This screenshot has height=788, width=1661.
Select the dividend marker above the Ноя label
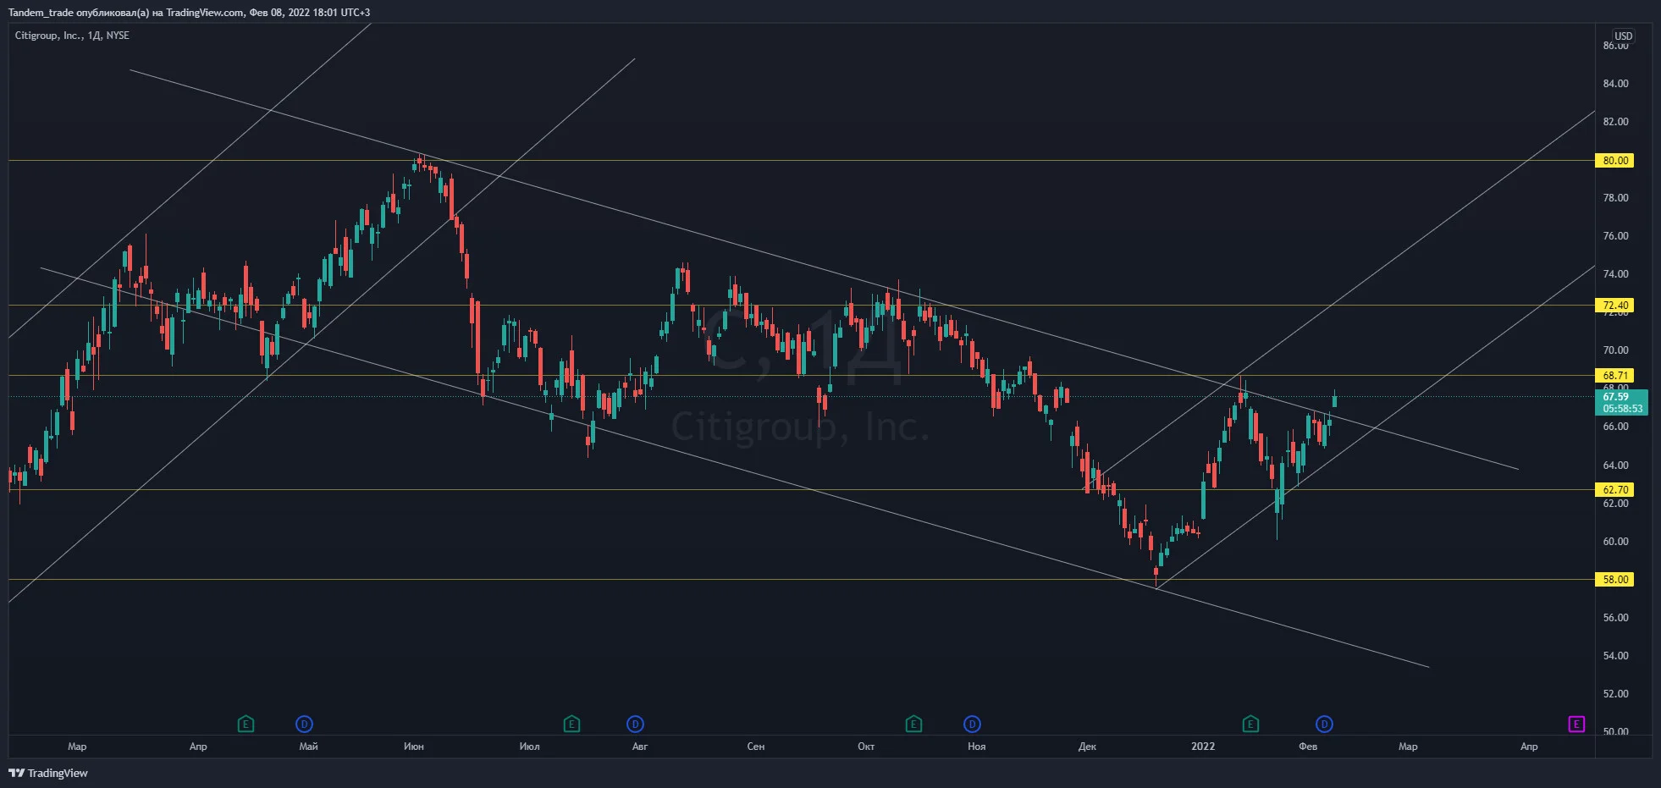tap(972, 724)
